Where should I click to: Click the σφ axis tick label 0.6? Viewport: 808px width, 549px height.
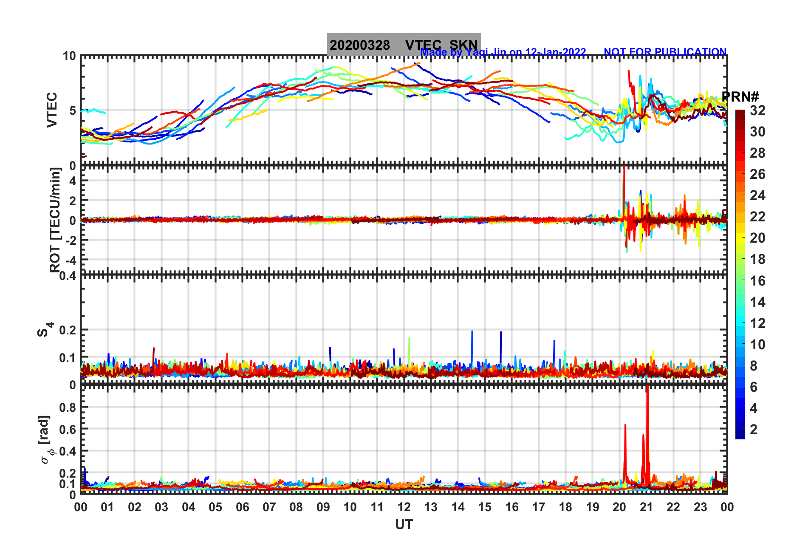[68, 430]
